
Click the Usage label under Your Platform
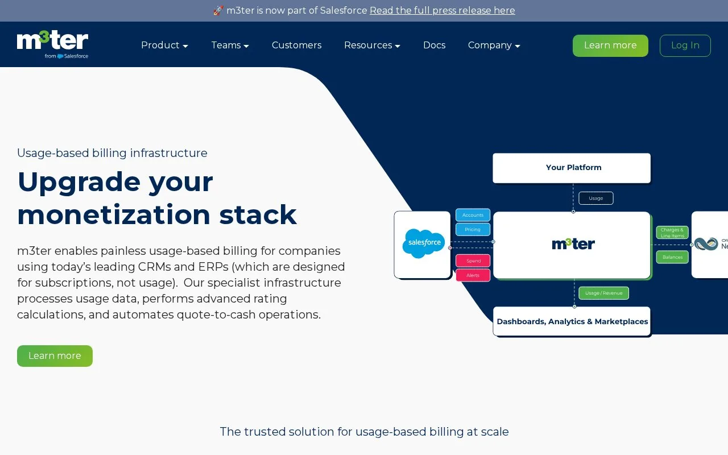pos(596,198)
